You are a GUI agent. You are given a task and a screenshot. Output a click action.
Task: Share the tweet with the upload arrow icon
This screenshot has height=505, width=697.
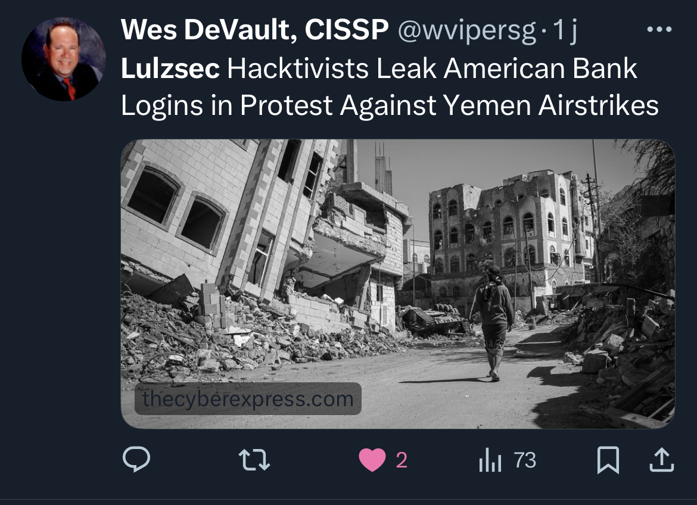coord(662,460)
